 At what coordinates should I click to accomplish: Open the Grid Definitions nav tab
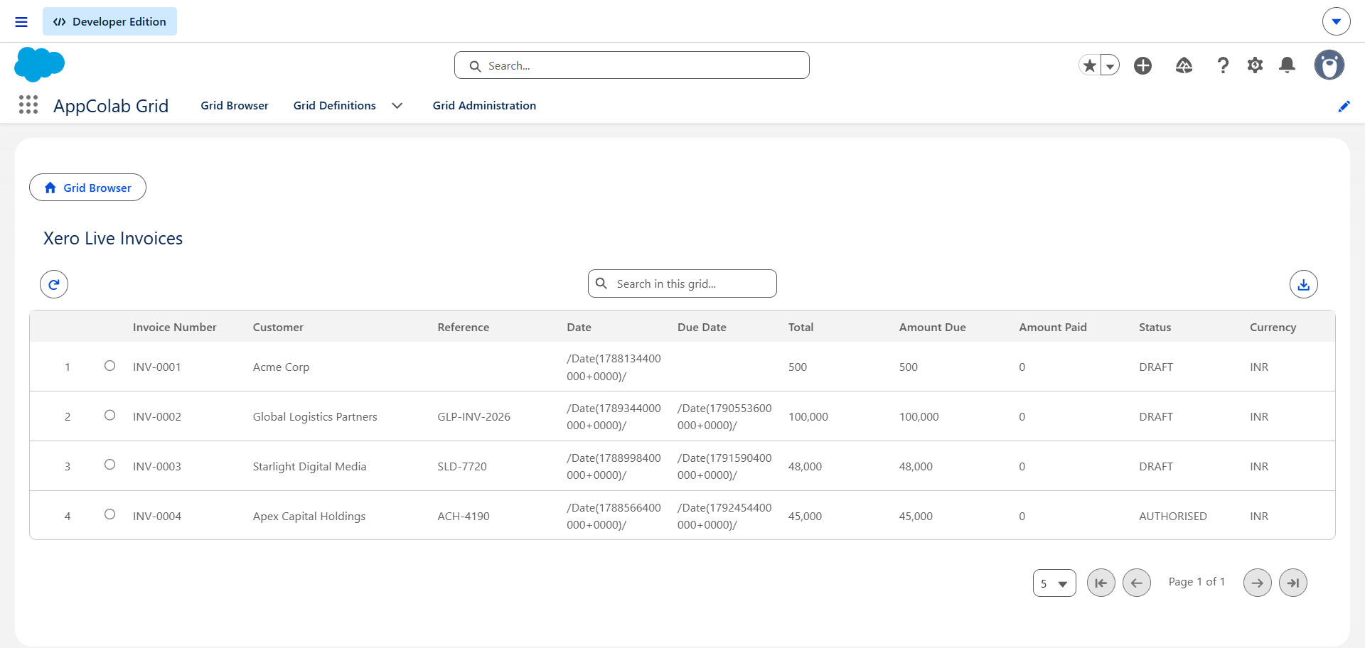(335, 105)
